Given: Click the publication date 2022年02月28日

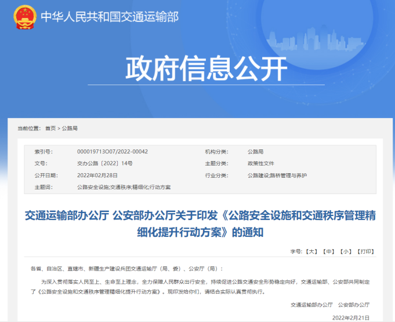Looking at the screenshot, I should [97, 175].
